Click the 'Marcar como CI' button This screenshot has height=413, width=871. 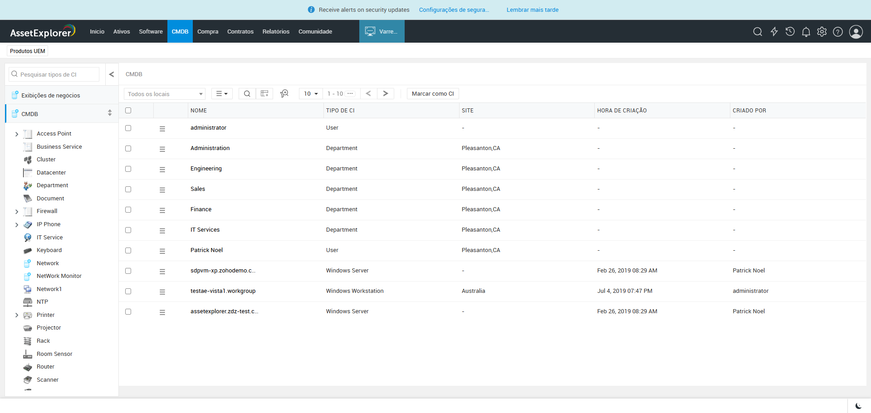click(432, 94)
